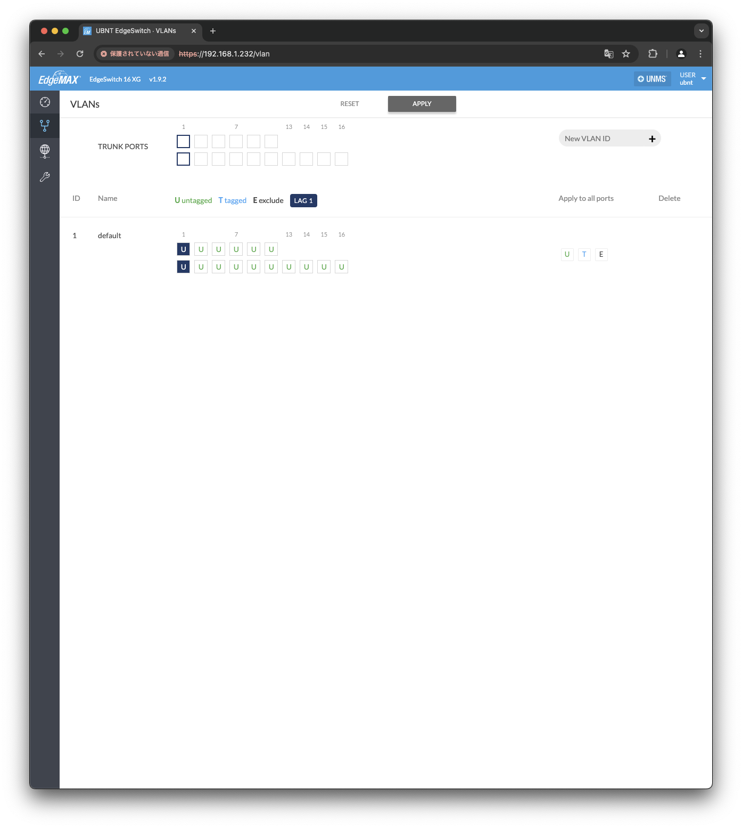This screenshot has height=828, width=742.
Task: Select the UBNT EdgeSwitch VLANs browser tab
Action: click(141, 31)
